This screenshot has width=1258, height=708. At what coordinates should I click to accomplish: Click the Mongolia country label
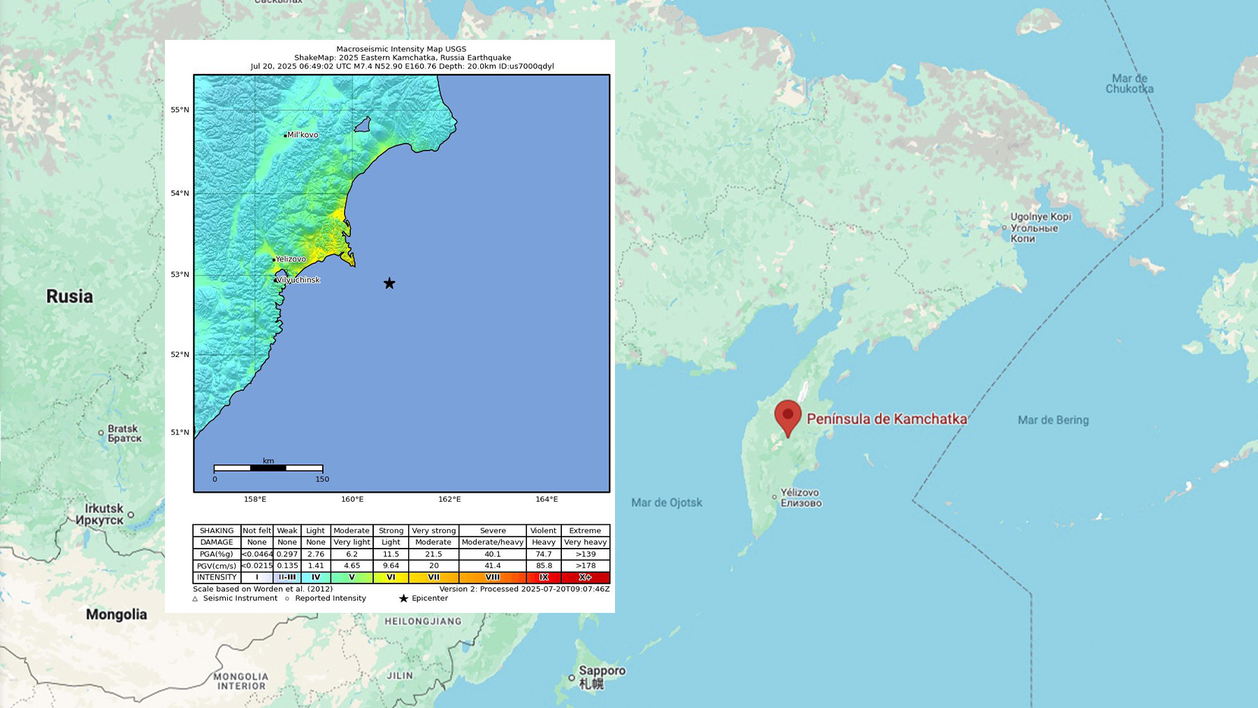coord(116,614)
